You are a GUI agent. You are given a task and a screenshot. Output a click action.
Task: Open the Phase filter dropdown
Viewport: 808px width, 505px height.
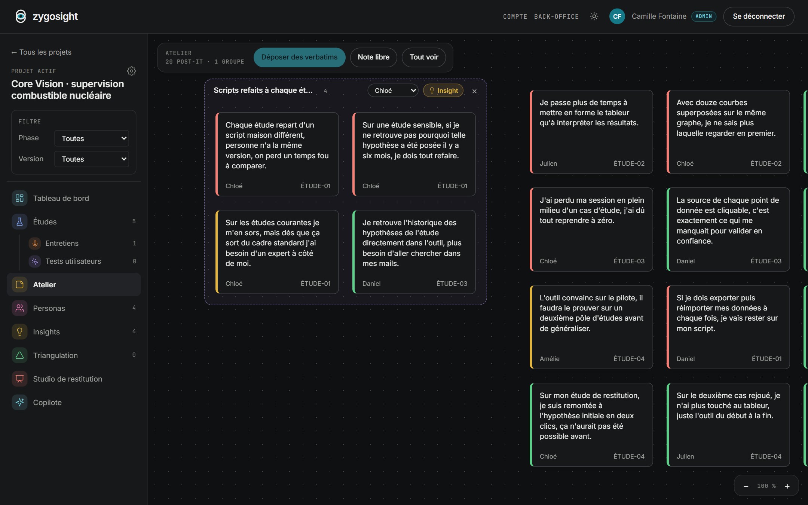pyautogui.click(x=92, y=138)
